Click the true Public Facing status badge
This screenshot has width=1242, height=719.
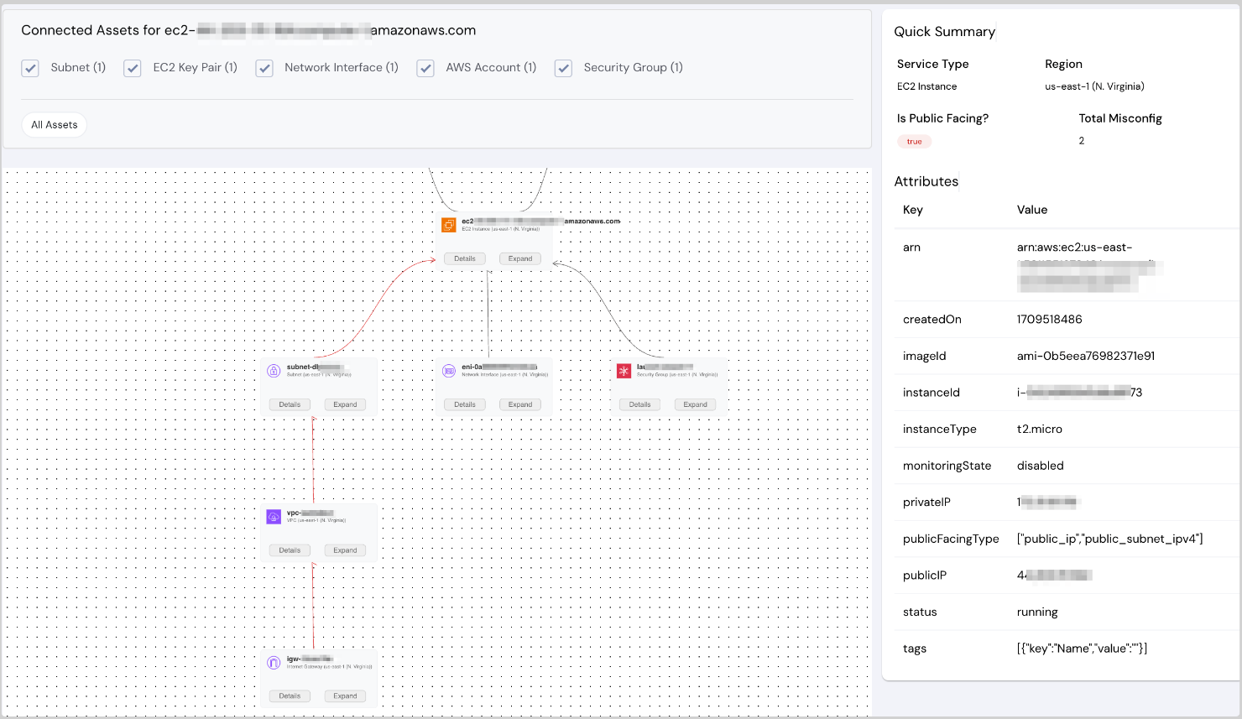click(x=914, y=141)
